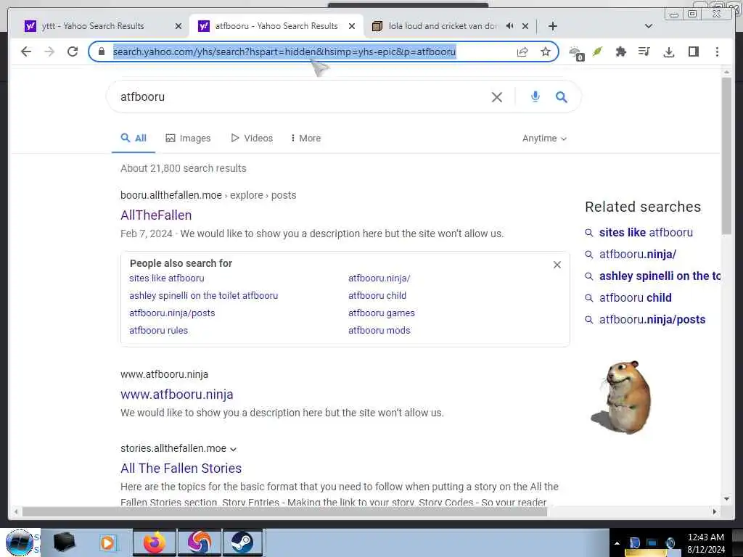Go forward to the next page
The width and height of the screenshot is (743, 557).
tap(49, 51)
